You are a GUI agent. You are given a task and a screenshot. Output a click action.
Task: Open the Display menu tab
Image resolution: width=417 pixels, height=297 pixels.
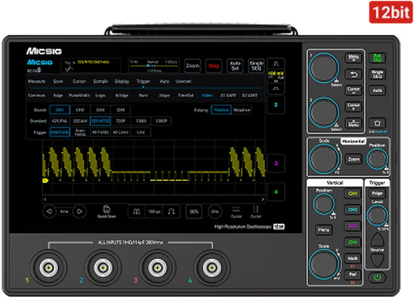[122, 81]
